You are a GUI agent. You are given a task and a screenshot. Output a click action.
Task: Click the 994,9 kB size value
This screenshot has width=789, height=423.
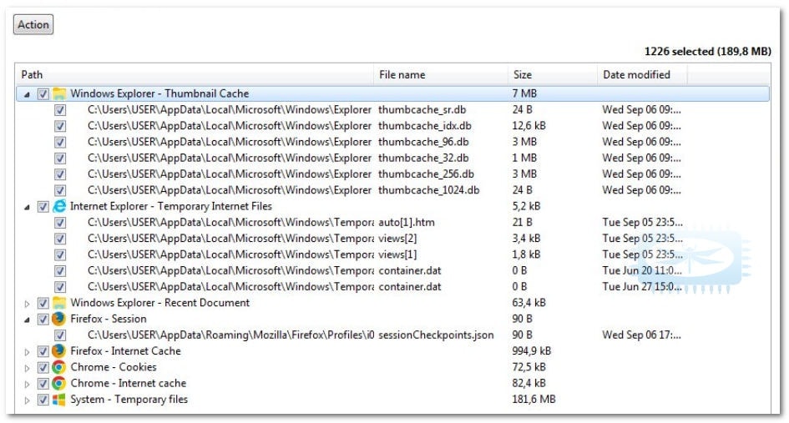click(x=531, y=351)
